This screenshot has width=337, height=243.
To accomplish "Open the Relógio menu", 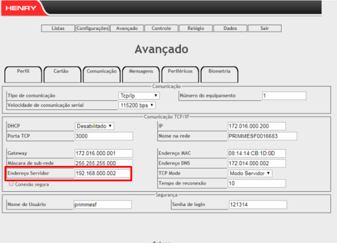I will click(196, 28).
